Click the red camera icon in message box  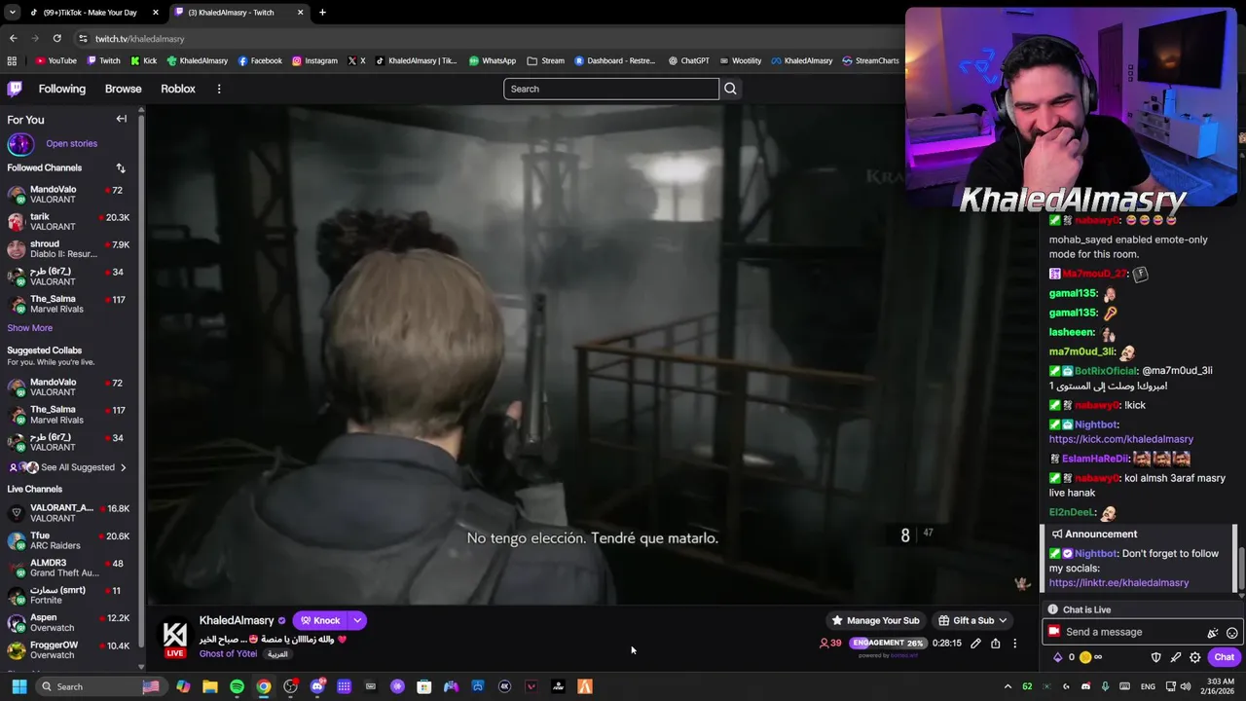point(1054,632)
